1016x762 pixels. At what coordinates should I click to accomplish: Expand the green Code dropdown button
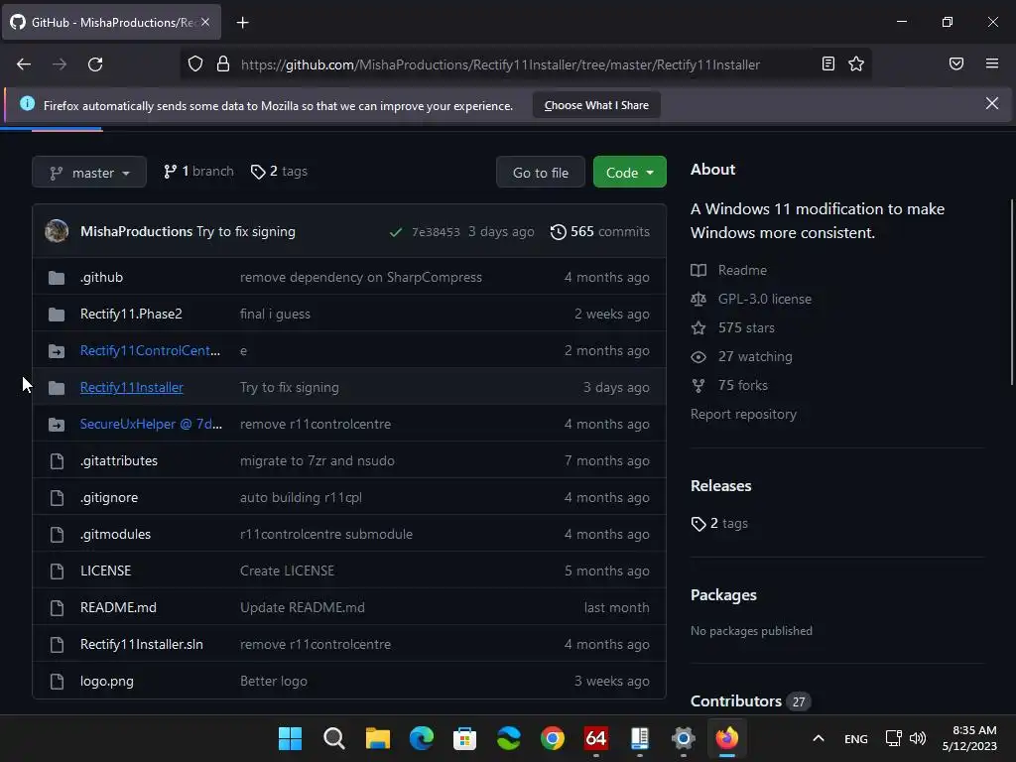click(630, 173)
